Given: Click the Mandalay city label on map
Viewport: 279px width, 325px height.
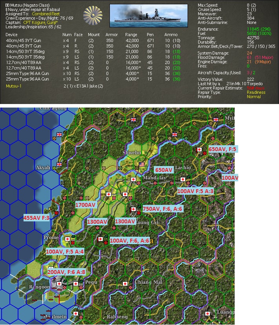Looking at the screenshot, I should (154, 178).
